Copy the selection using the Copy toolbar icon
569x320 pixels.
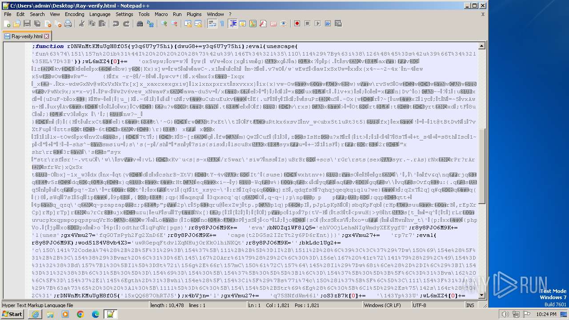92,24
